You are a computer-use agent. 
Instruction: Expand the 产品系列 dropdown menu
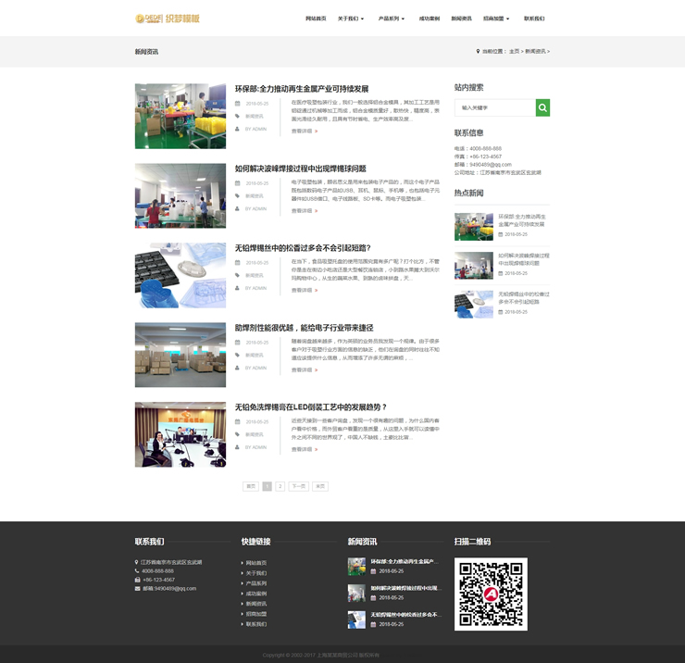pyautogui.click(x=391, y=19)
